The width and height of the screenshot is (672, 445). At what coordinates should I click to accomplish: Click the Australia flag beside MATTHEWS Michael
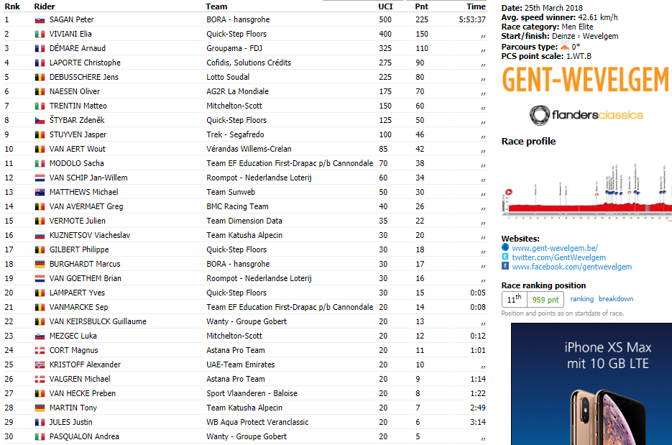(40, 193)
